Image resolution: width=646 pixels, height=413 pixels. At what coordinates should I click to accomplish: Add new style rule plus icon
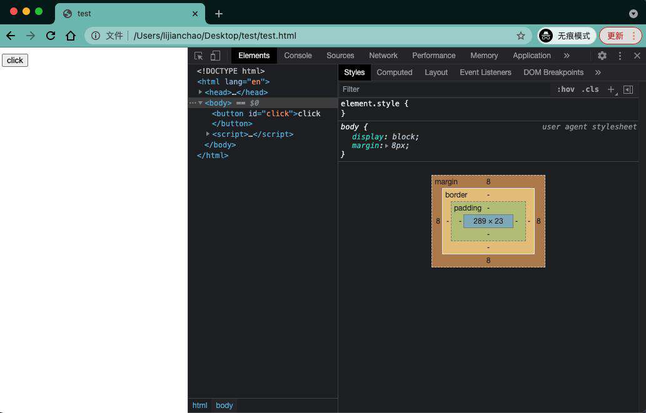pos(611,89)
